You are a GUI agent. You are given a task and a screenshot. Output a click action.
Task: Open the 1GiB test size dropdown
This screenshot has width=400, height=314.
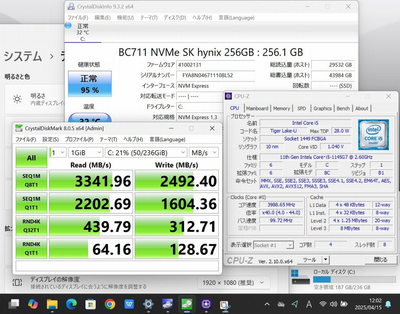click(85, 153)
